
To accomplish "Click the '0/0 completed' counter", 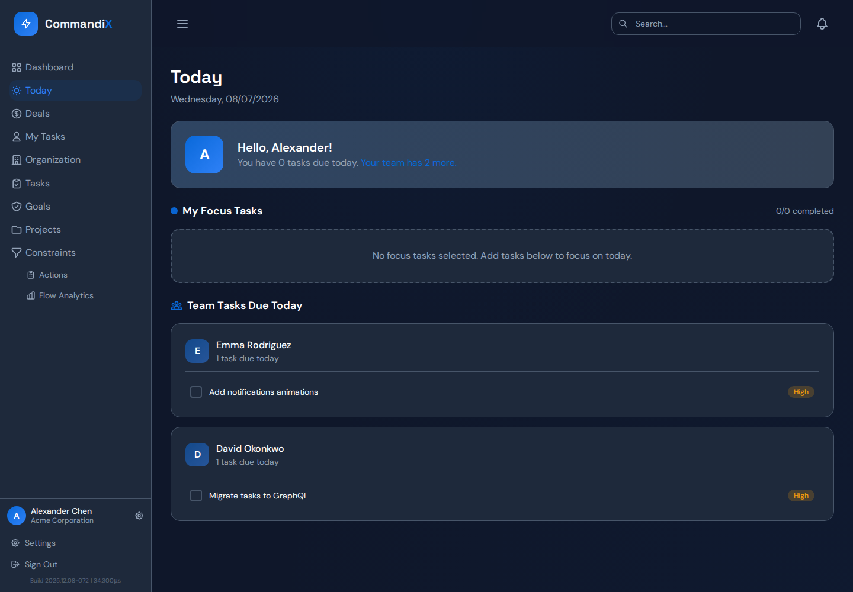I will click(804, 211).
